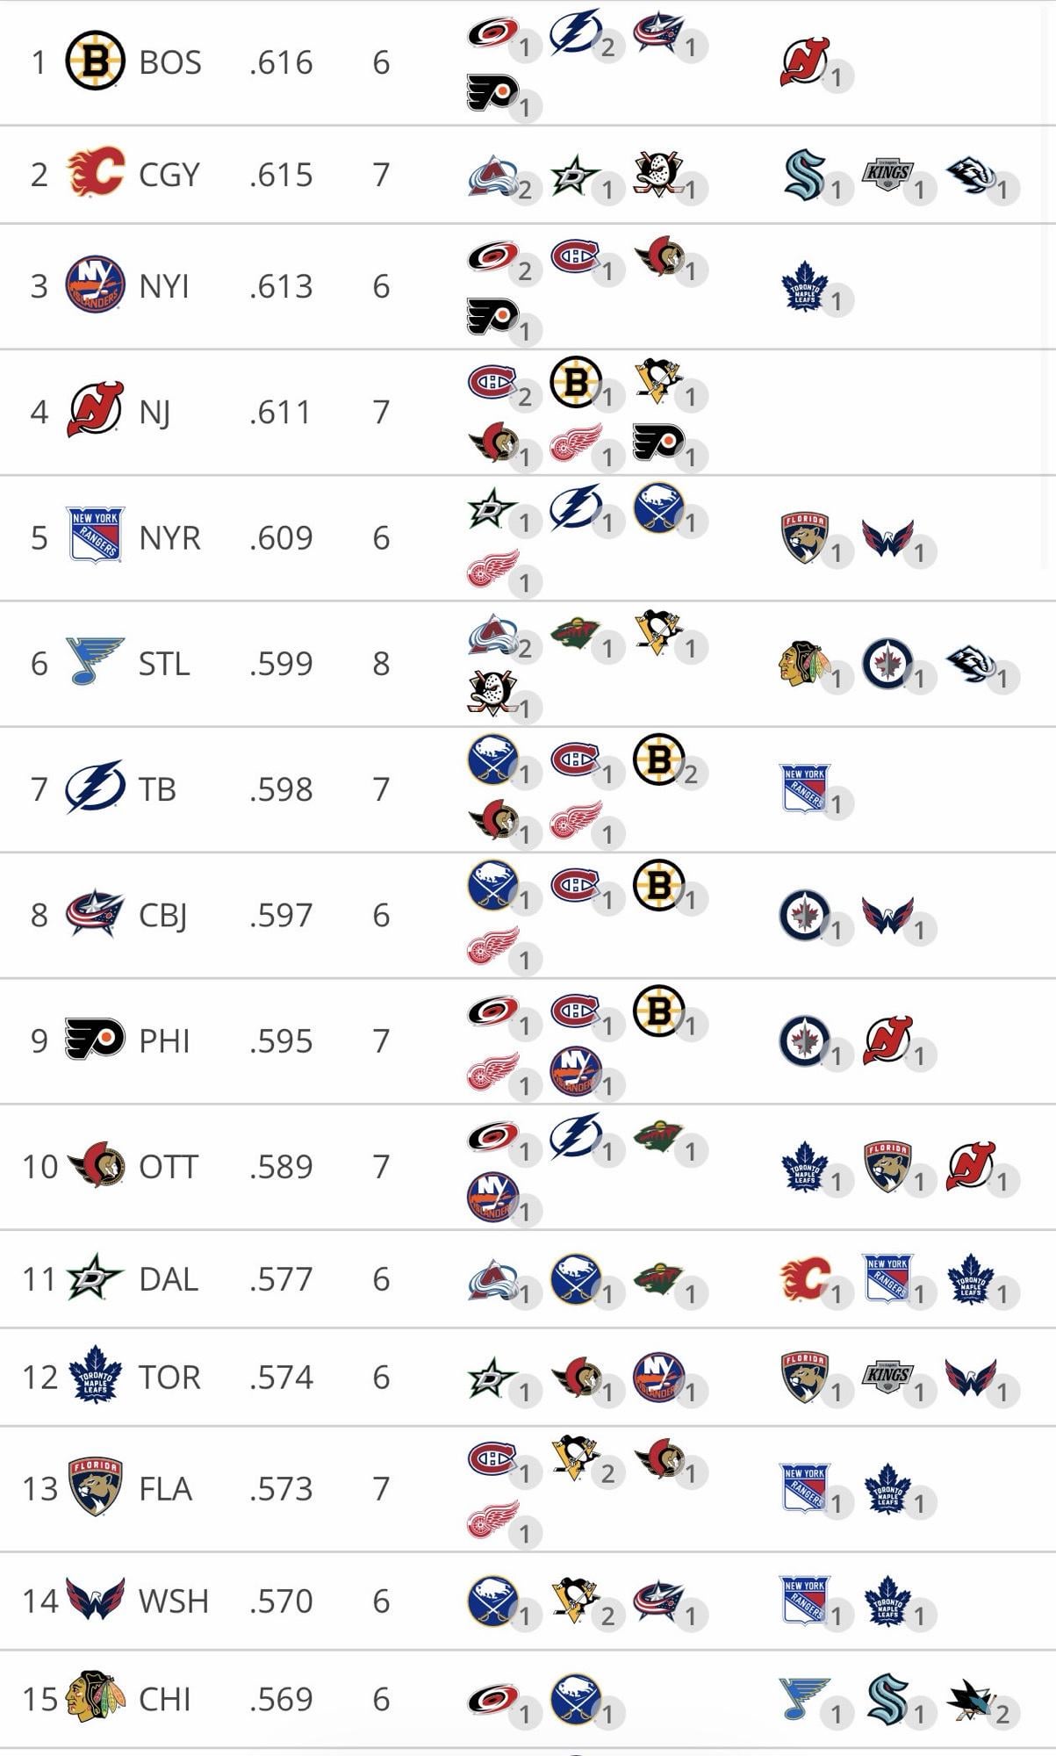
Task: Tap the Maple Leafs logo beside TOR
Action: pyautogui.click(x=96, y=1376)
